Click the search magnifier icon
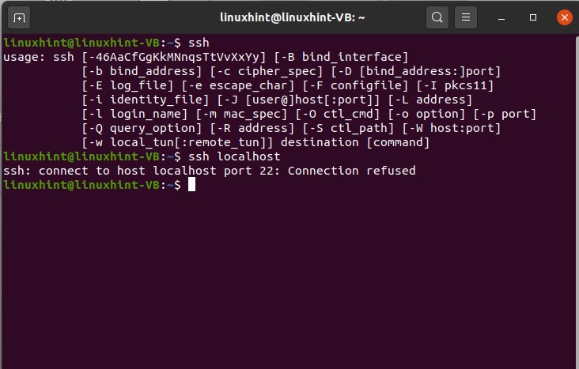 click(x=437, y=17)
